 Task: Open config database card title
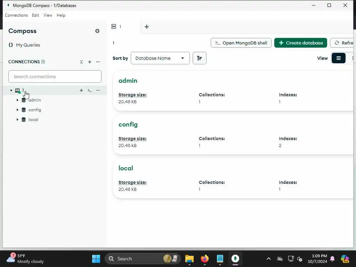(128, 125)
